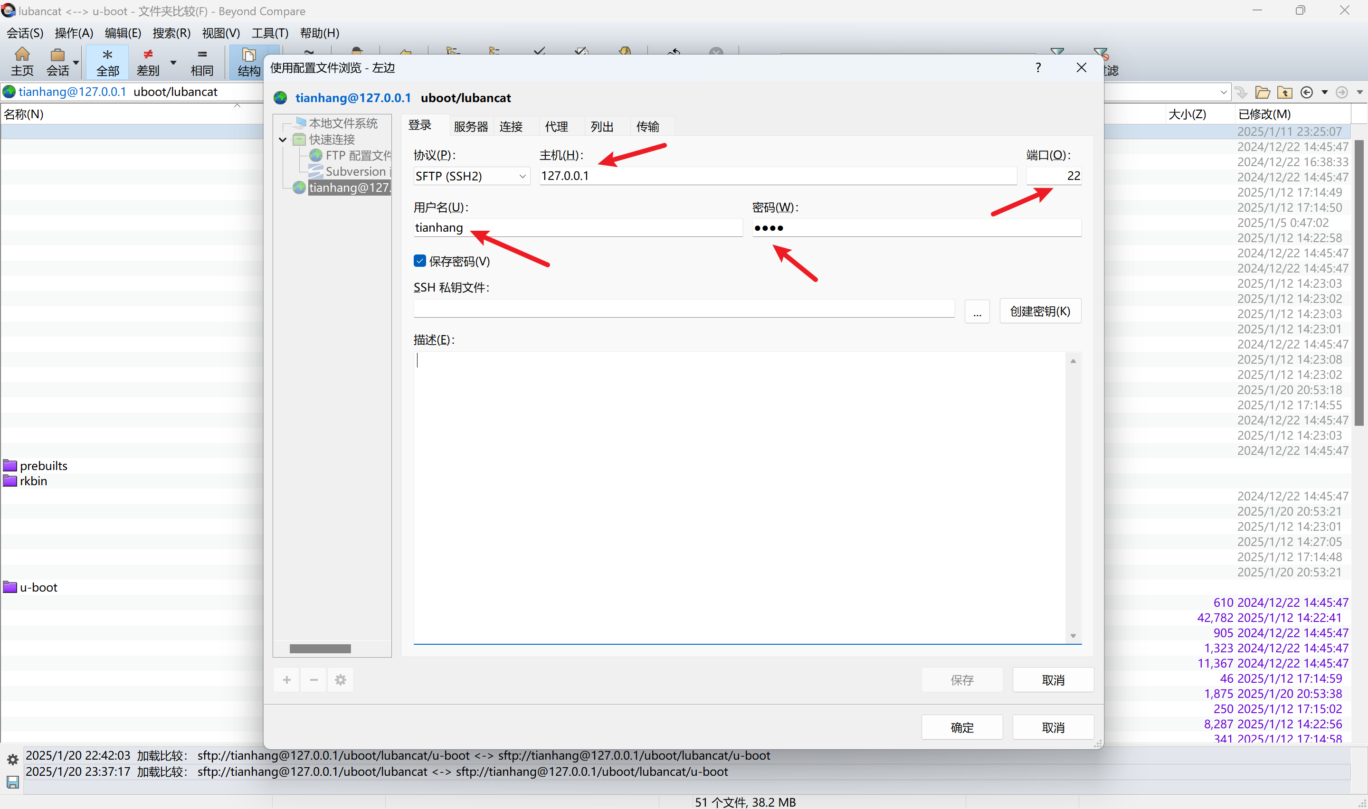Remove selected profile with the minus icon
Screen dimensions: 1368x809
[313, 679]
